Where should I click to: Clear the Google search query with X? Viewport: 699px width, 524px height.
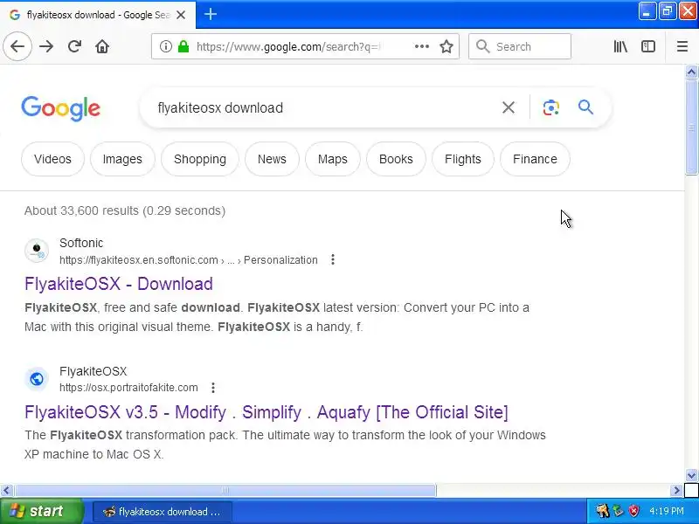[x=509, y=107]
